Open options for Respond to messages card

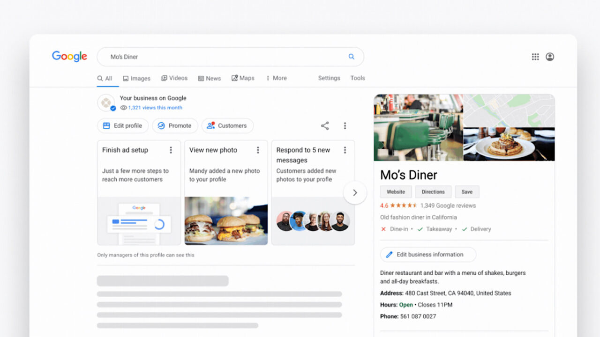[345, 150]
